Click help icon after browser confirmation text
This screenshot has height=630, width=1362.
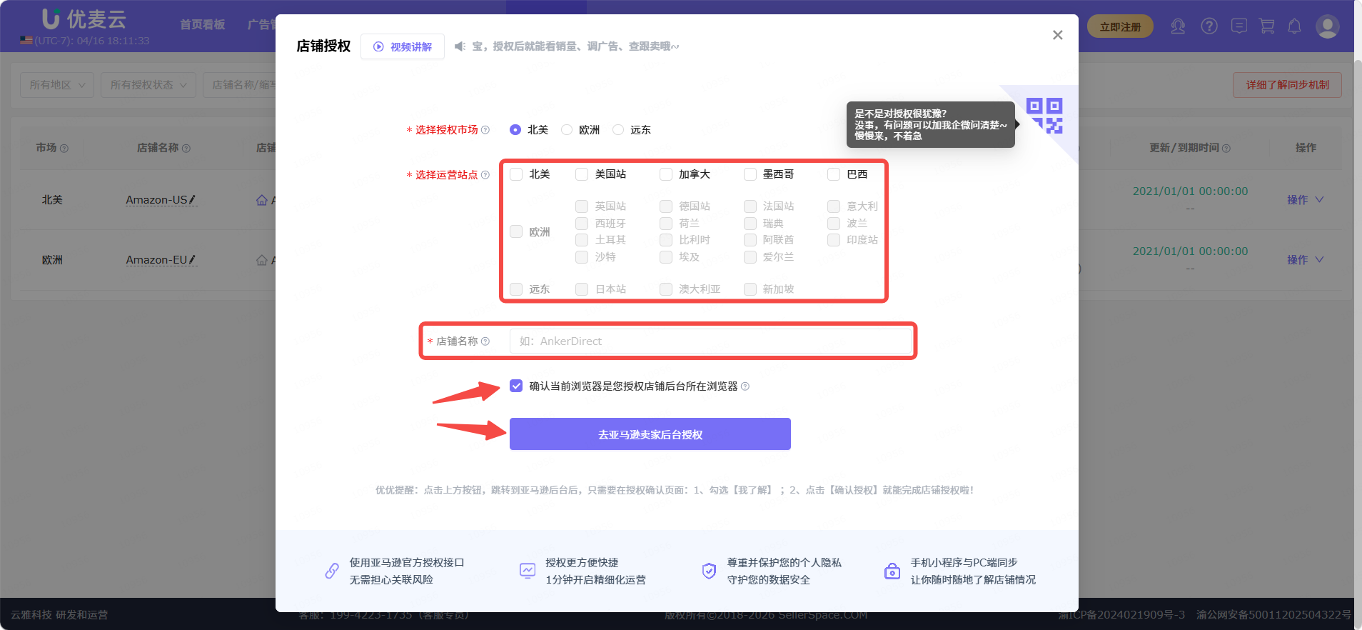745,386
